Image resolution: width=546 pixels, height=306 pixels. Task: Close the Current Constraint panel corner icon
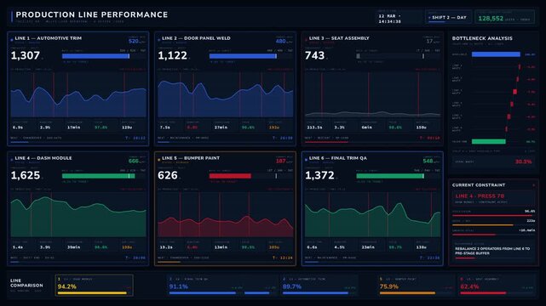(534, 185)
